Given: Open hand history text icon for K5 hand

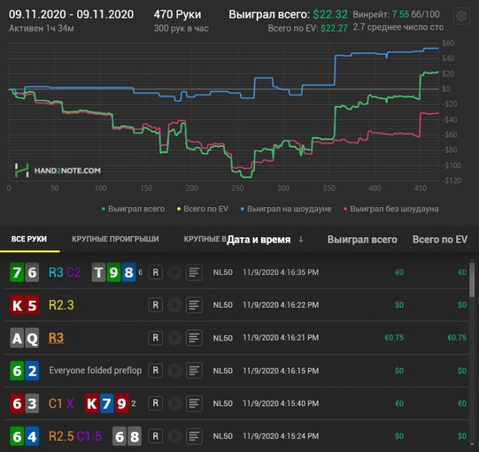Looking at the screenshot, I should point(194,304).
